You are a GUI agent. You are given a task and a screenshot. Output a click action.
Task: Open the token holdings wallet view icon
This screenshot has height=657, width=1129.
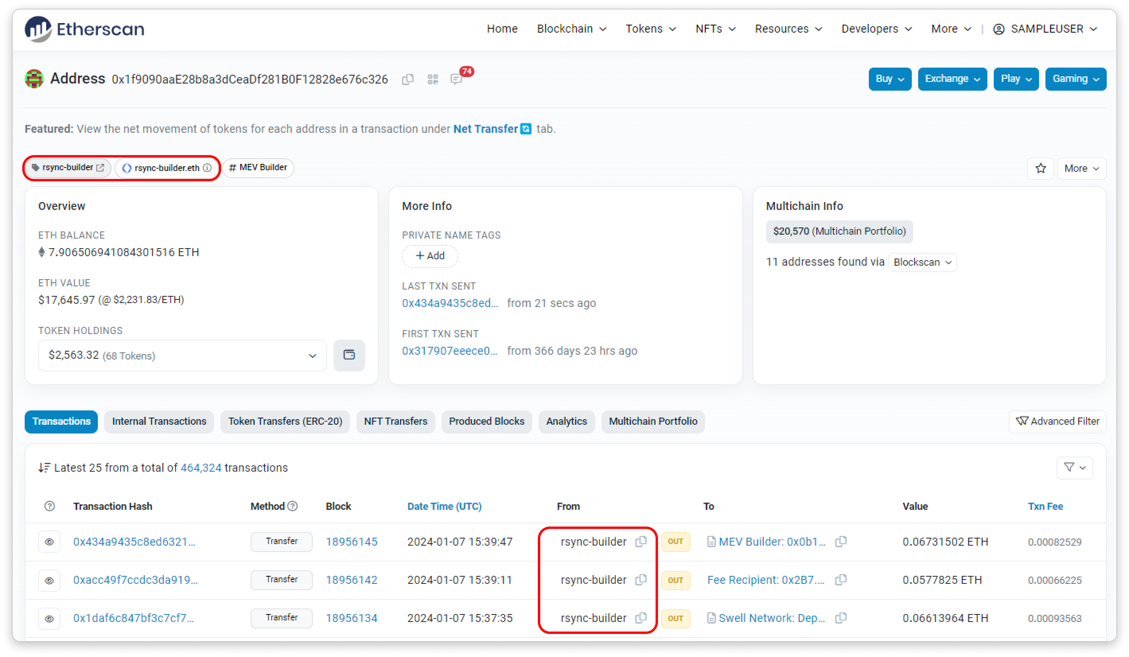point(349,355)
